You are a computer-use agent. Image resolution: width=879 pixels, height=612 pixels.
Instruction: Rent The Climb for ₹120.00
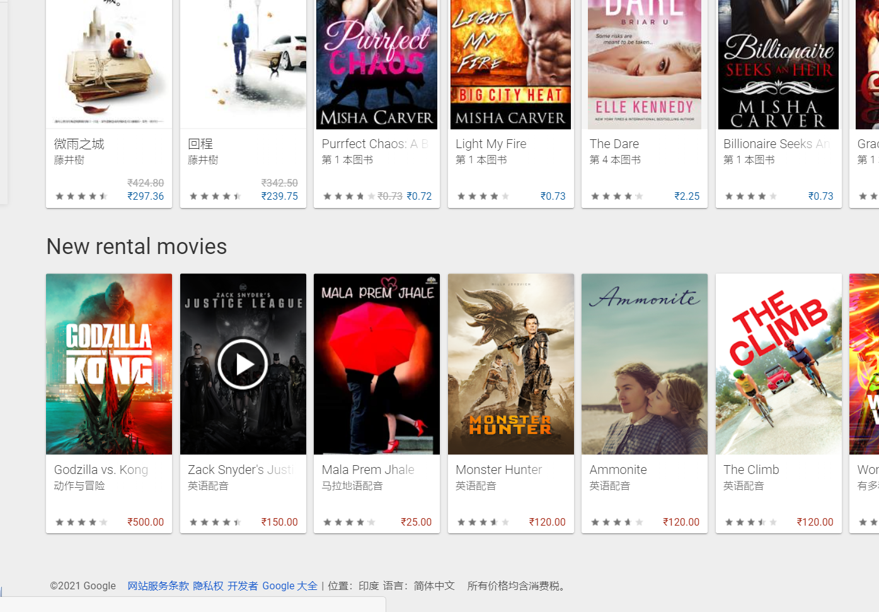pos(815,522)
